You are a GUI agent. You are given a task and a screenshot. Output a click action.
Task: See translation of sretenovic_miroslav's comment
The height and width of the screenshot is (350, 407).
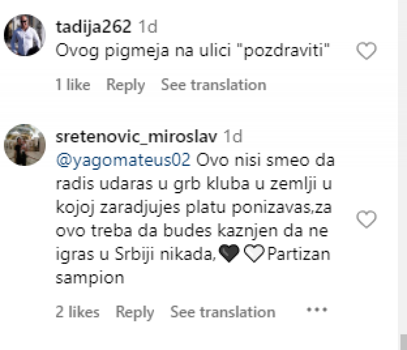point(223,312)
